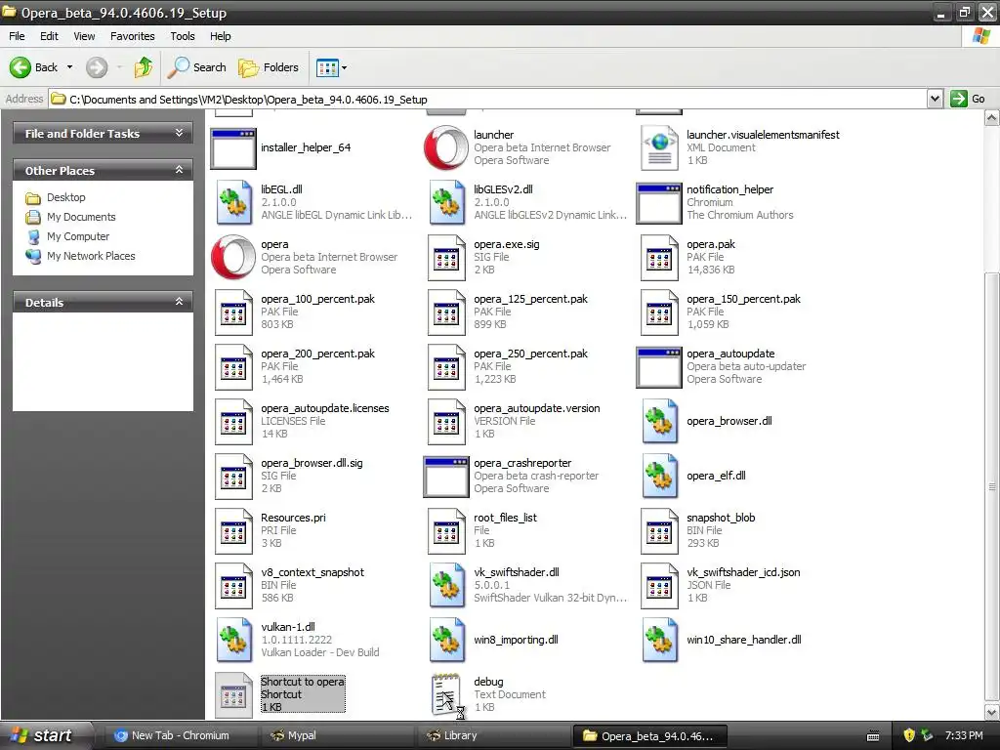Viewport: 1000px width, 750px height.
Task: Select the opera_browser.dll icon
Action: pyautogui.click(x=659, y=422)
